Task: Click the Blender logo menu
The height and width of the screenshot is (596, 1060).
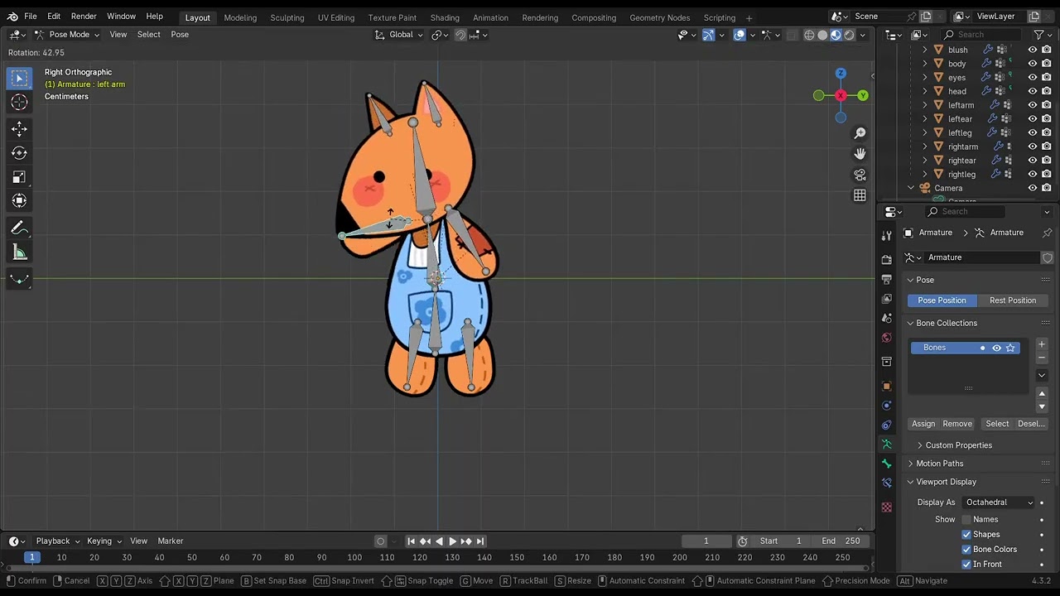Action: pos(12,17)
